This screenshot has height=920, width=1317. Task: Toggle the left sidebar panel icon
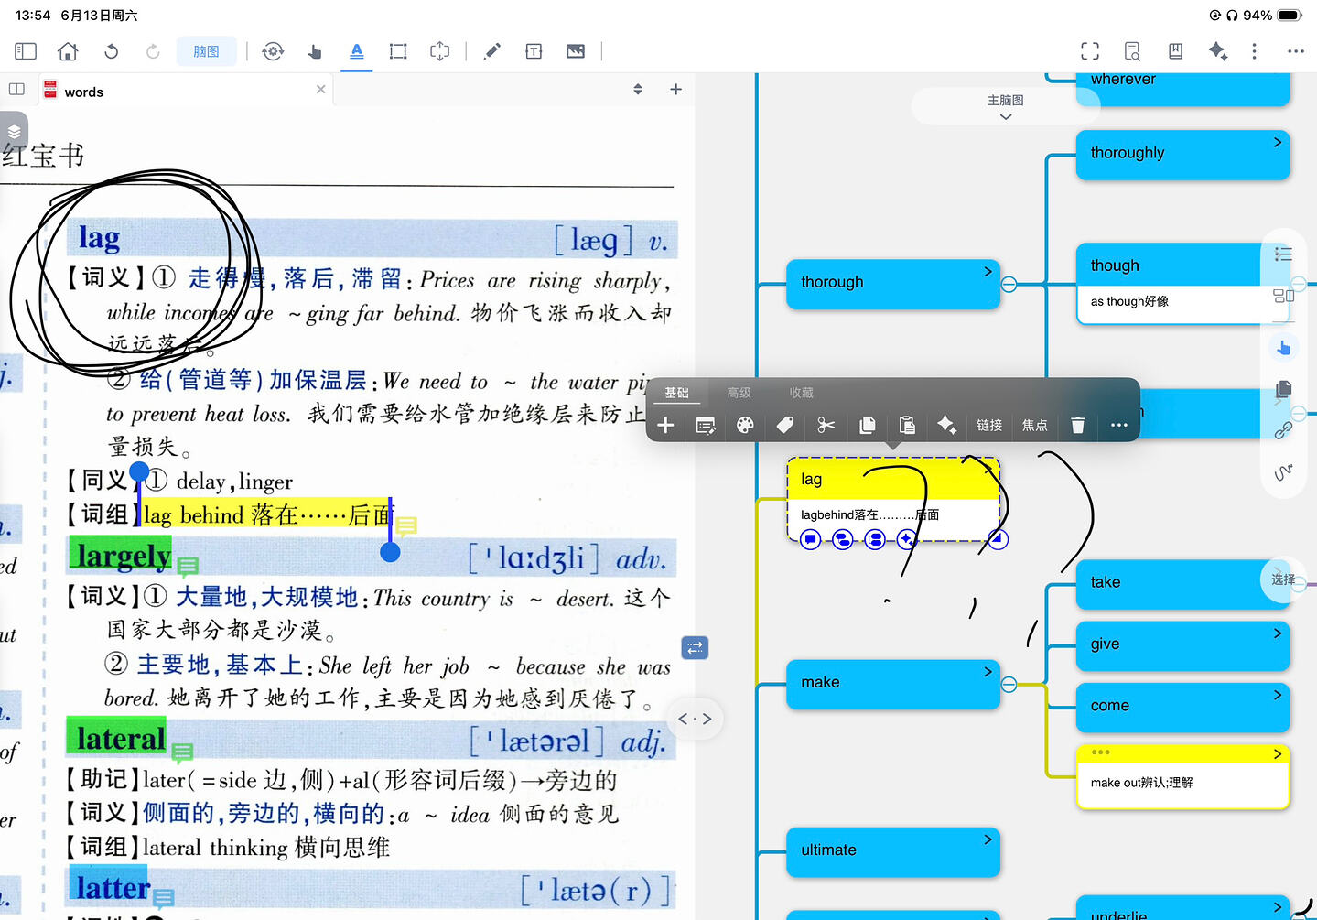pos(26,51)
